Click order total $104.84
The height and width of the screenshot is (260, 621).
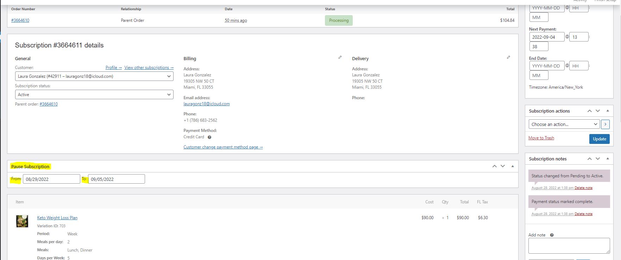click(x=507, y=20)
